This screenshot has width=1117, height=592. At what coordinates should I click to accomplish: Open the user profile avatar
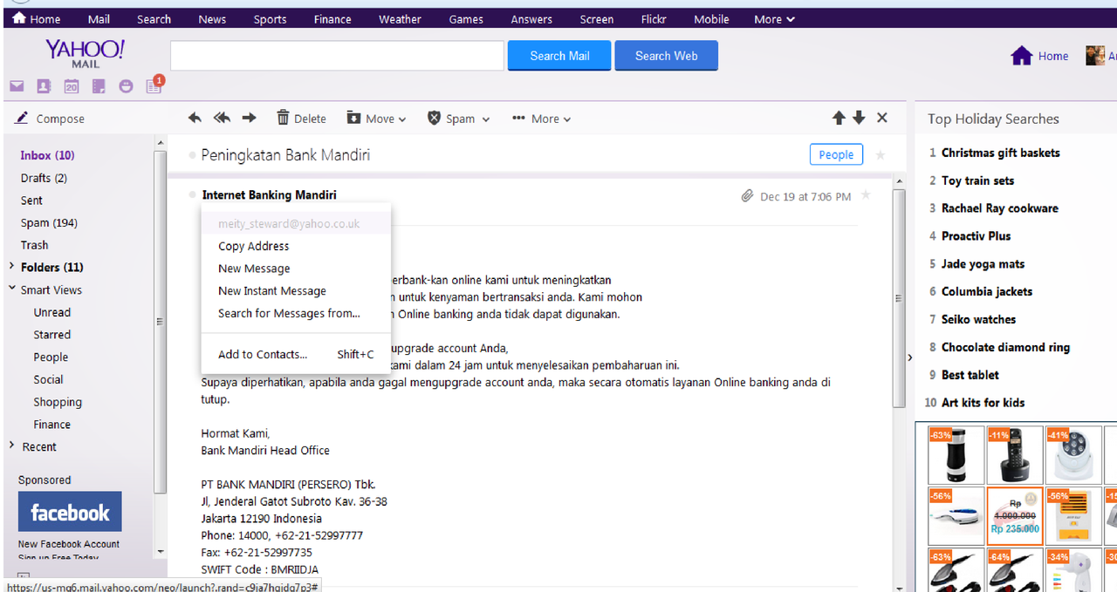(1095, 56)
